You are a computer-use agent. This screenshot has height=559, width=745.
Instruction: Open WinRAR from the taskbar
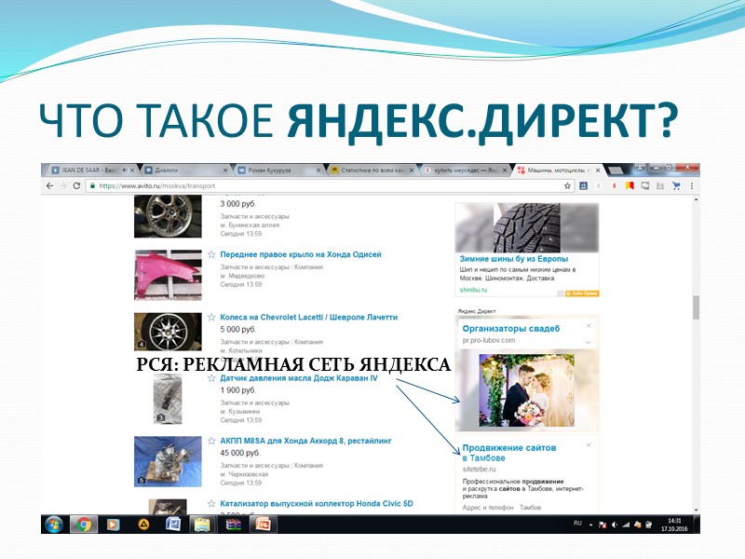(234, 525)
